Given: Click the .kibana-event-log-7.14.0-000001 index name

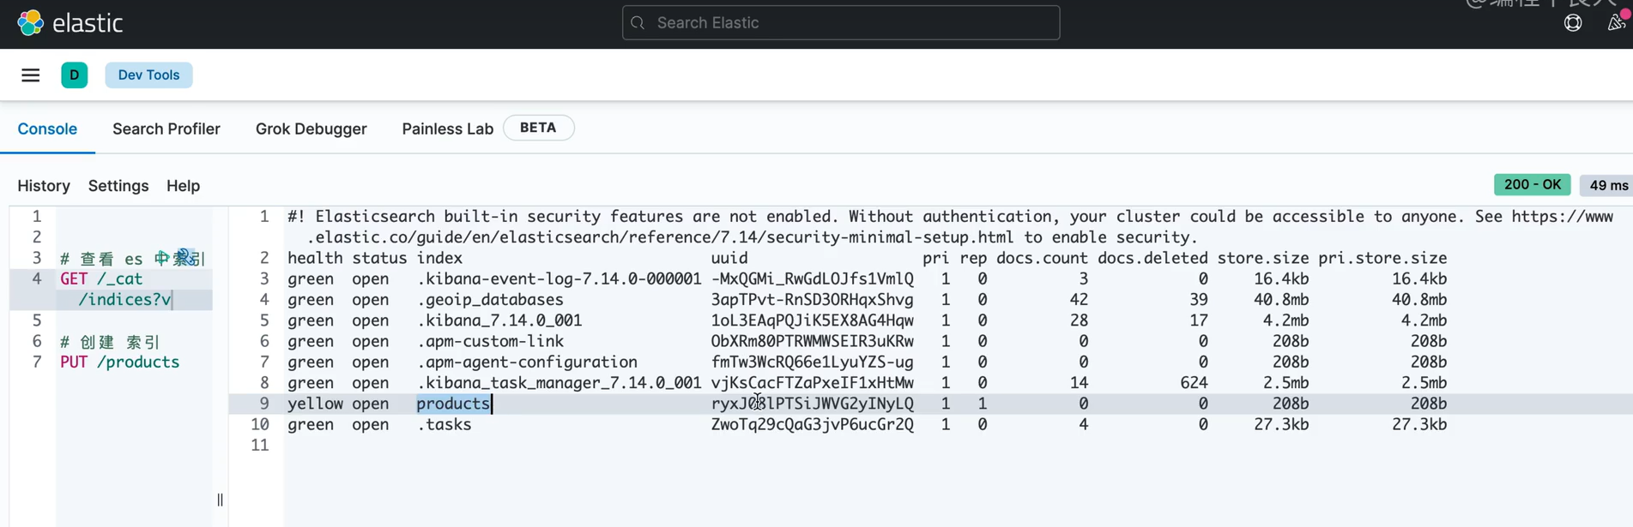Looking at the screenshot, I should pyautogui.click(x=559, y=279).
